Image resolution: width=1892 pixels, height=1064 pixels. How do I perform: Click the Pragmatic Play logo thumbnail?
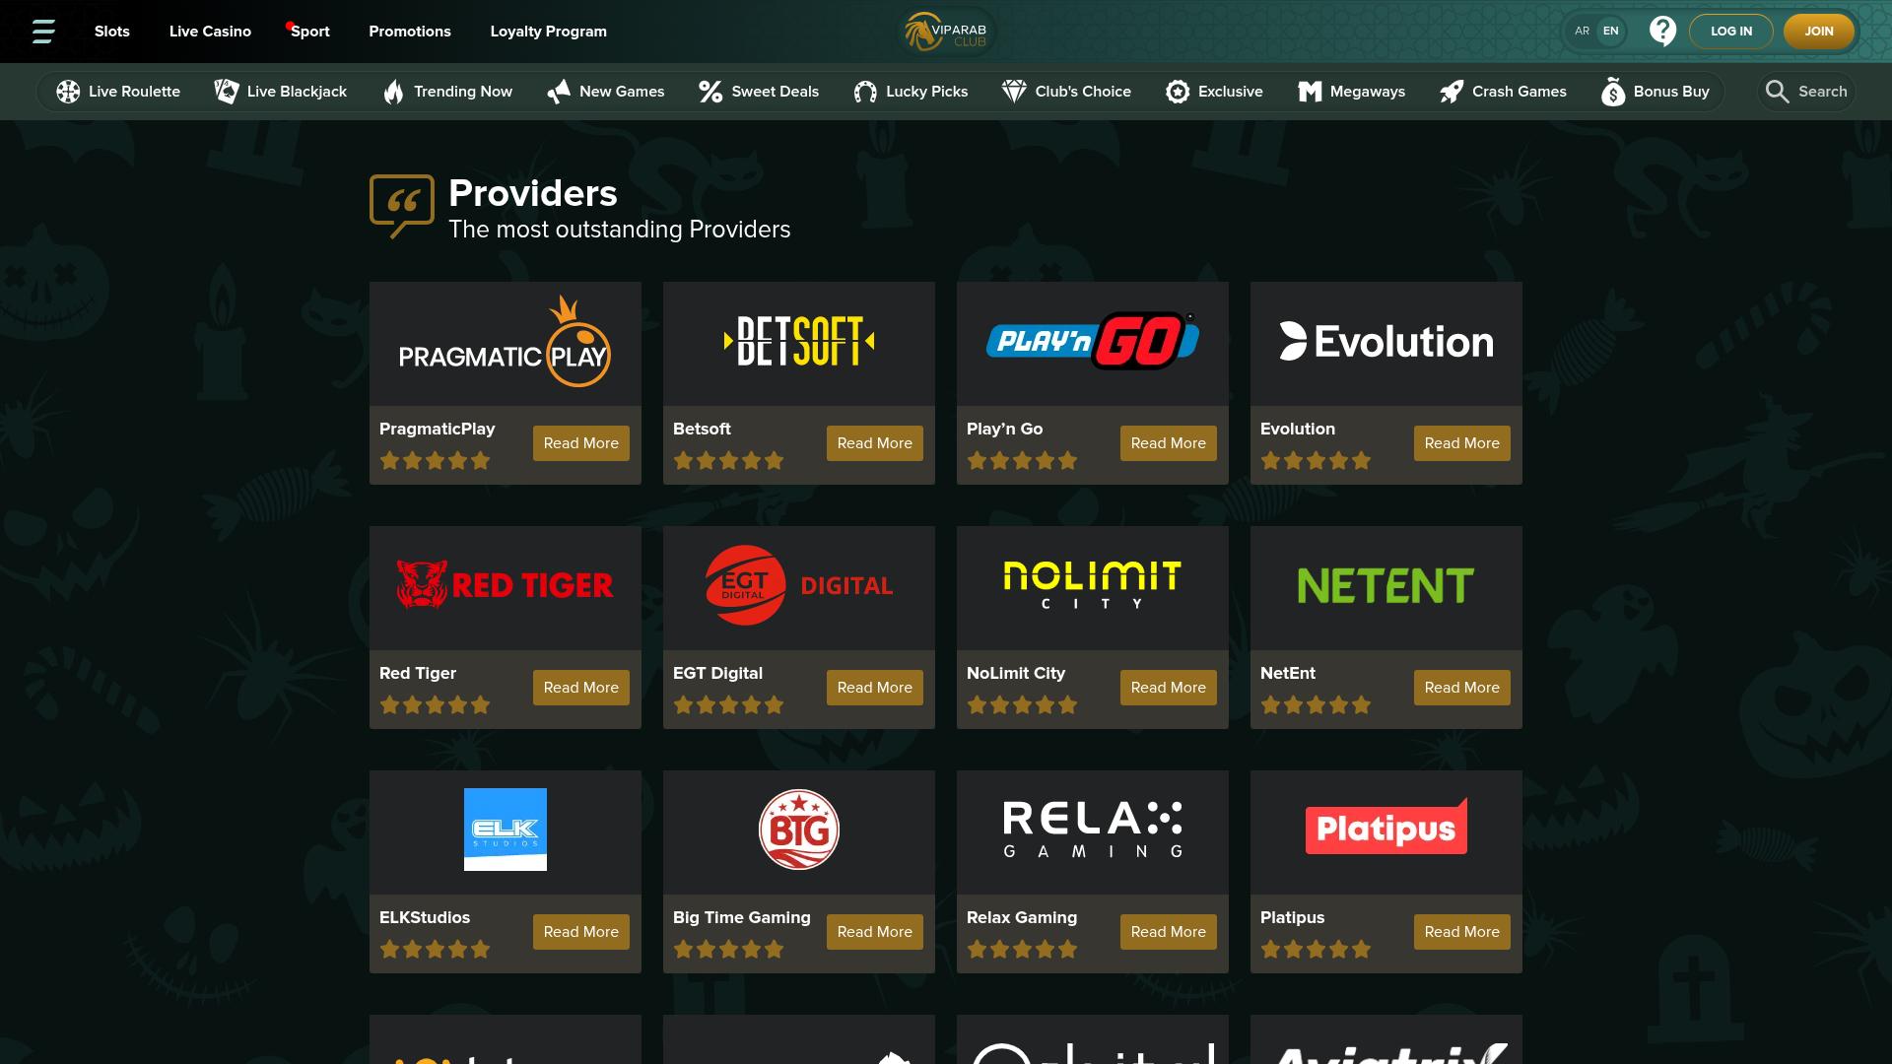[506, 344]
